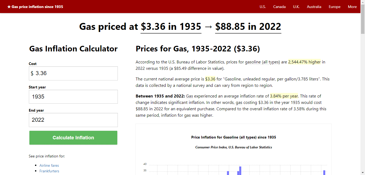Click the underlined "$88.85 in 2022" headline link
365x175 pixels.
(248, 27)
